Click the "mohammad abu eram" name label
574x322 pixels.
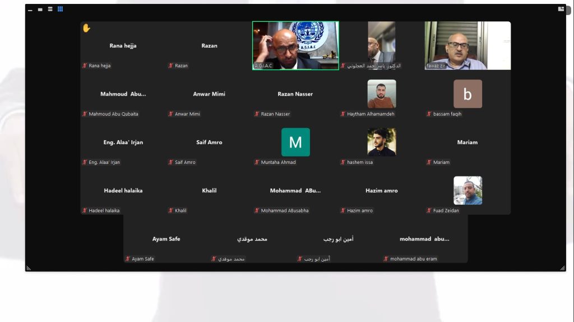(414, 259)
